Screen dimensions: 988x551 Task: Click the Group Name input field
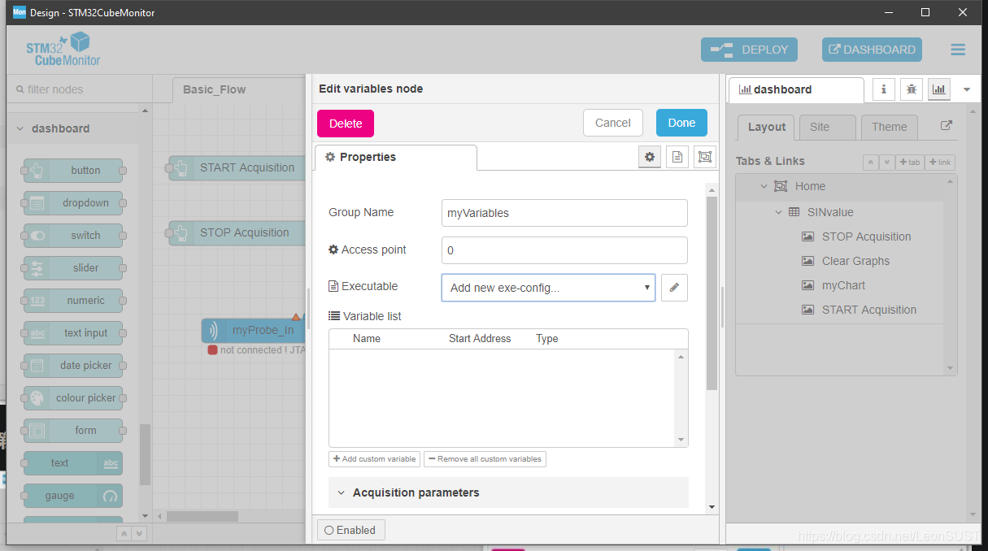(x=564, y=213)
